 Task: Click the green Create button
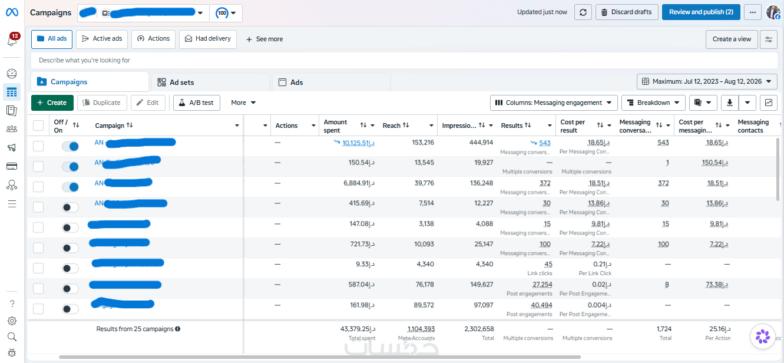click(x=52, y=103)
